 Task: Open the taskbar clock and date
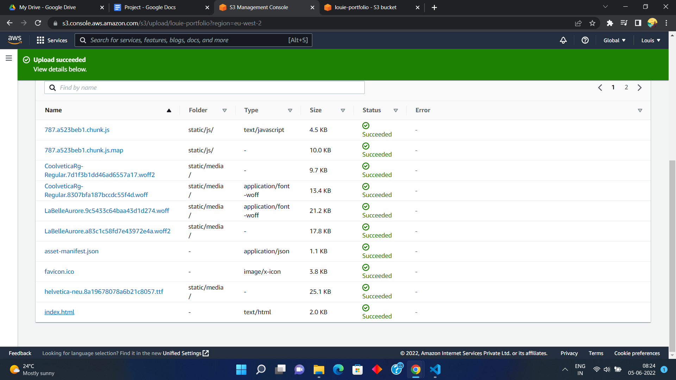click(x=641, y=369)
